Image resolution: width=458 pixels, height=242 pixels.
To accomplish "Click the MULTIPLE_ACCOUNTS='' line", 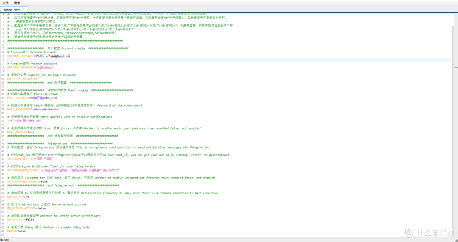I will click(24, 79).
